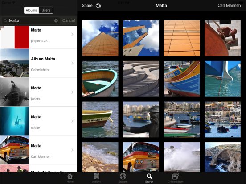Open the photo of man climbing boat
Viewport: 246px width, 184px height.
coord(223,38)
